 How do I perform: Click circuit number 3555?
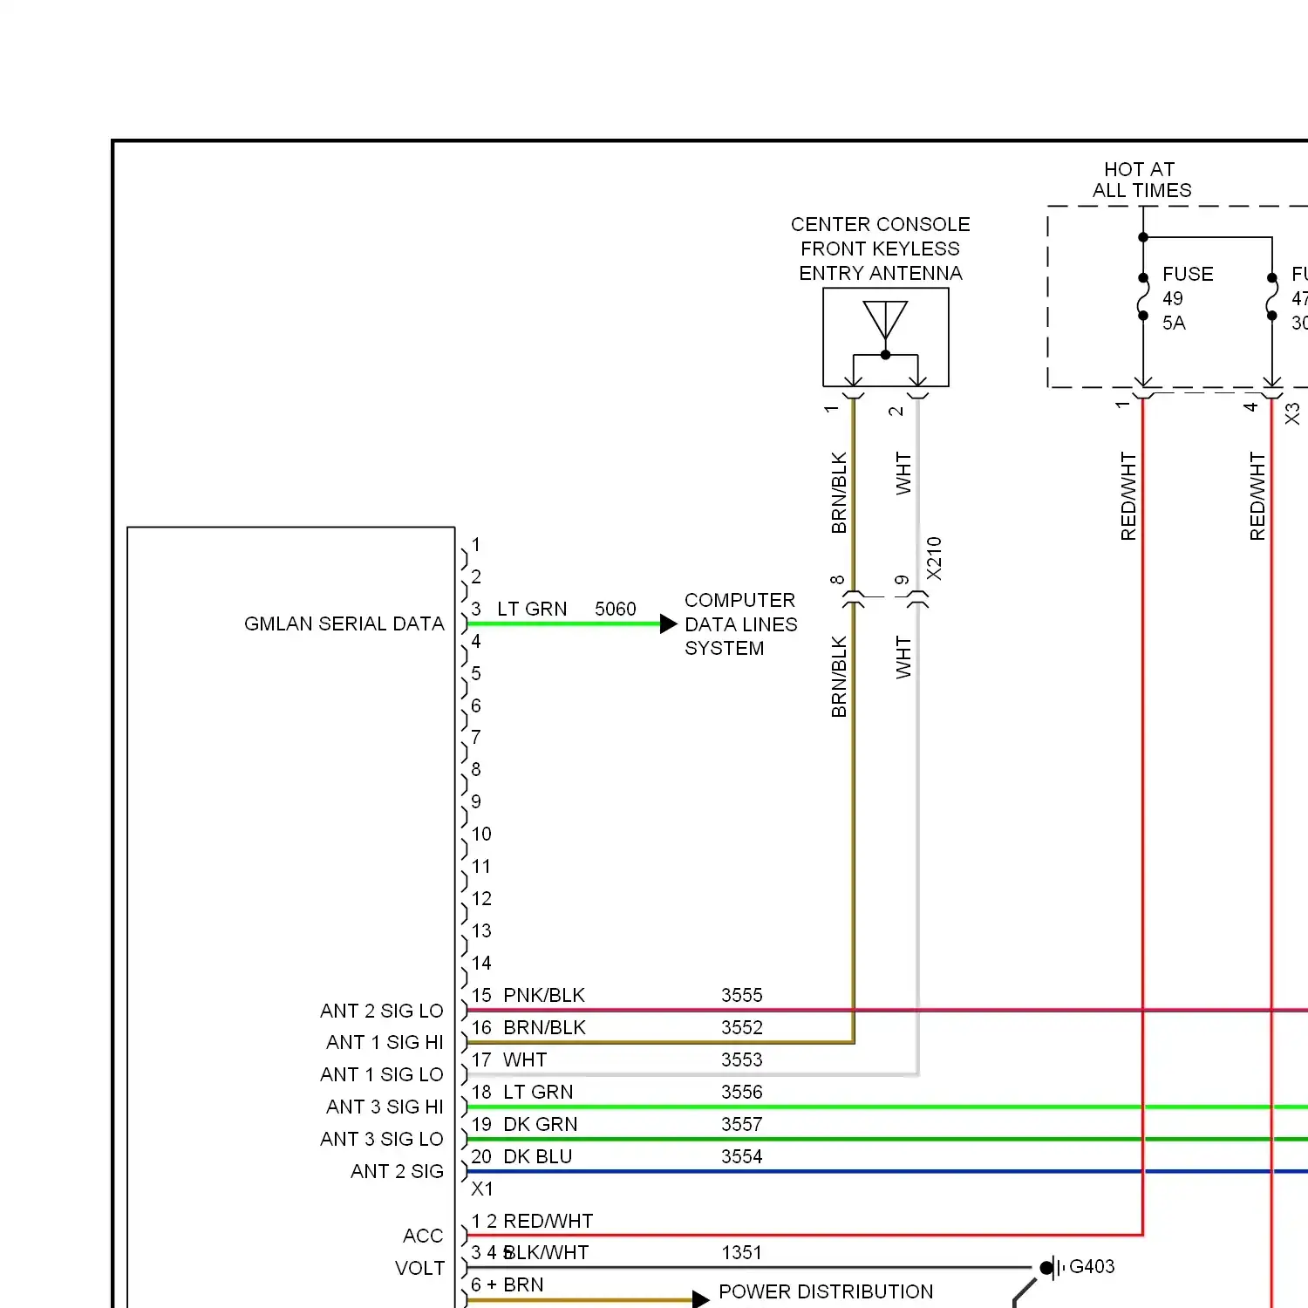pyautogui.click(x=742, y=995)
